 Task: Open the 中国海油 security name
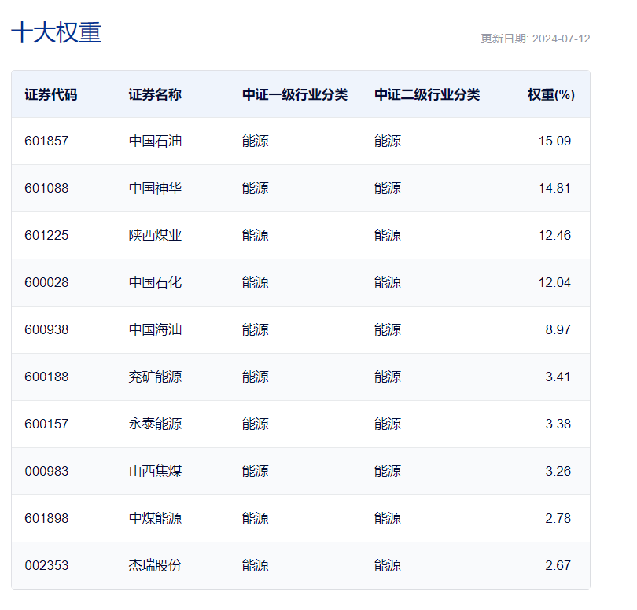155,329
